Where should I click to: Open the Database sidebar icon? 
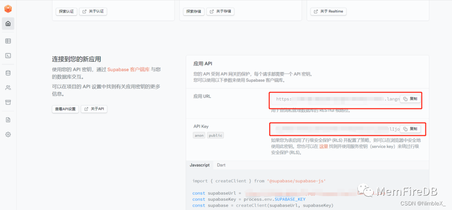tap(8, 73)
